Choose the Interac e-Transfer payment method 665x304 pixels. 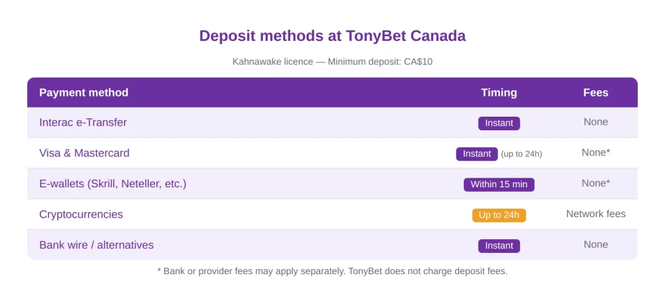[x=83, y=123]
